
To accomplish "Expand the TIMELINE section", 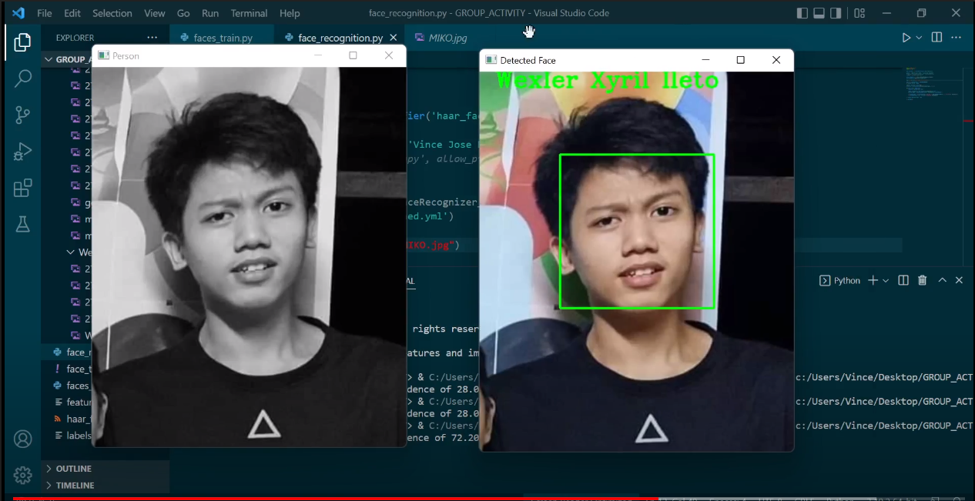I will (74, 486).
